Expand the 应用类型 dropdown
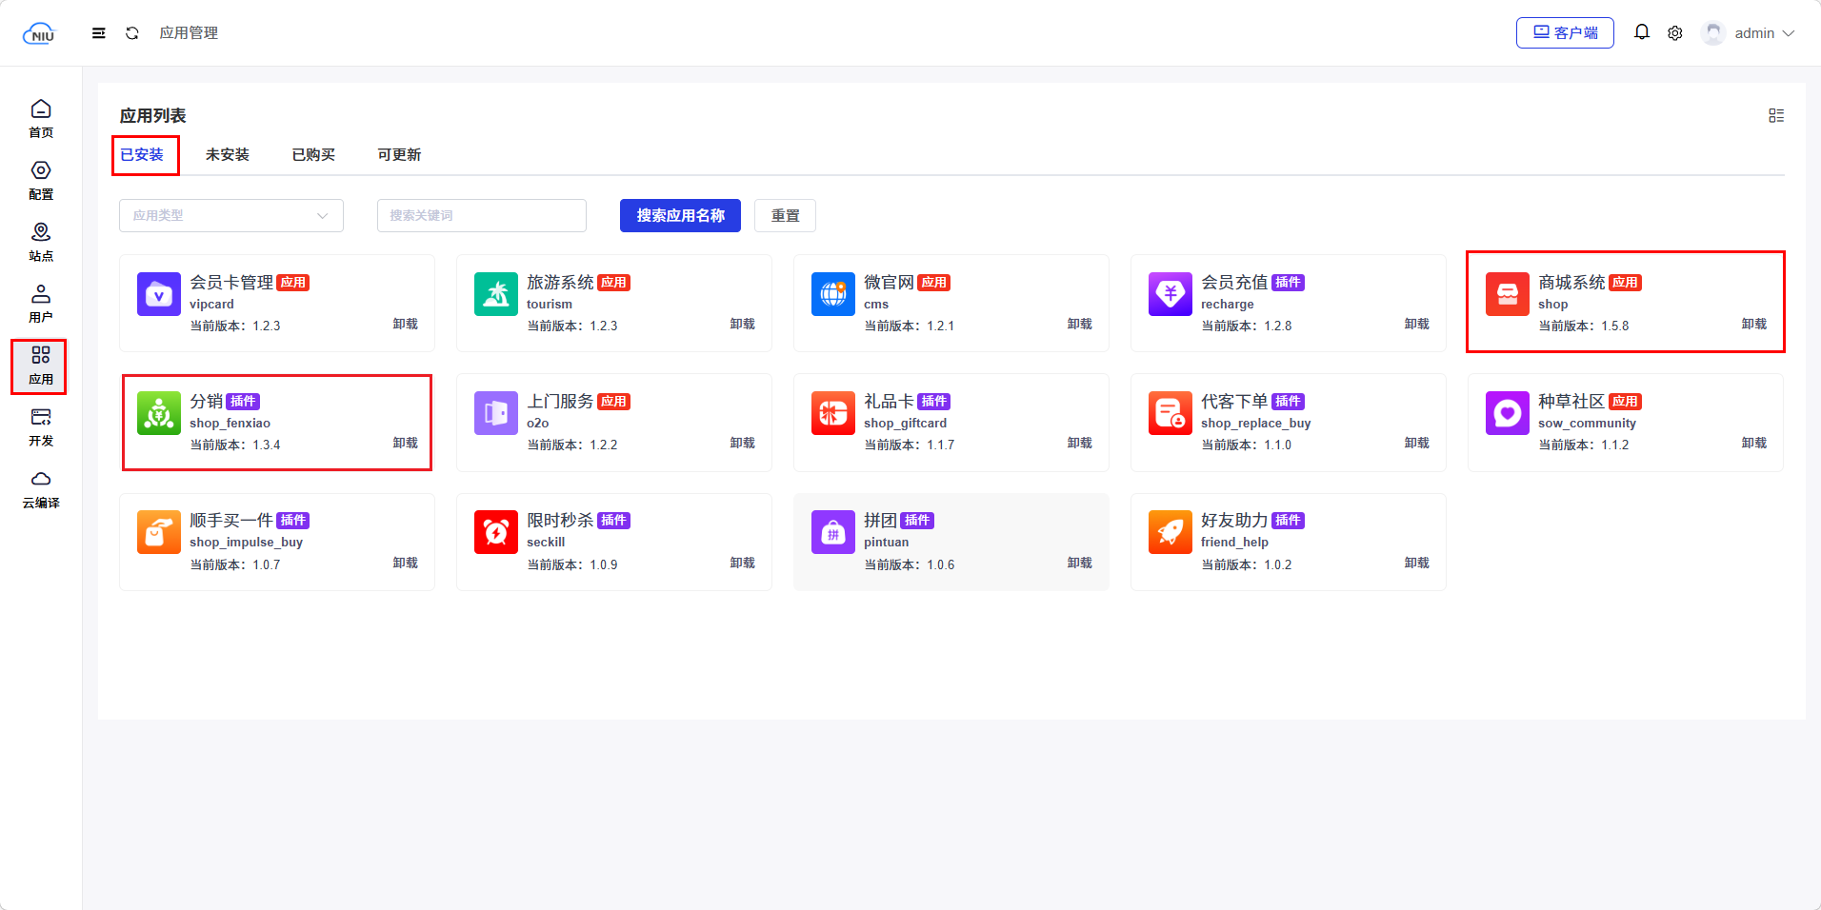Screen dimensions: 1821x910 pyautogui.click(x=230, y=216)
